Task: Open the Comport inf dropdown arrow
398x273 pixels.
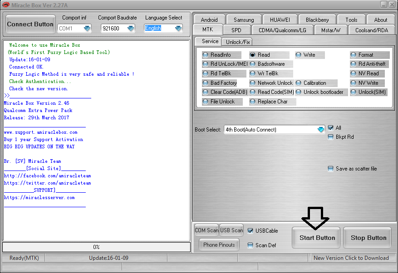Action: [87, 28]
